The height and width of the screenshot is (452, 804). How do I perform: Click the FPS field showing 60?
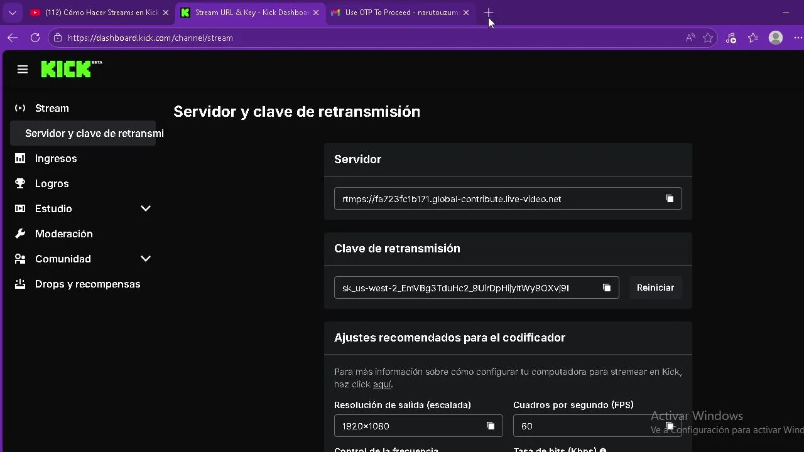point(597,426)
